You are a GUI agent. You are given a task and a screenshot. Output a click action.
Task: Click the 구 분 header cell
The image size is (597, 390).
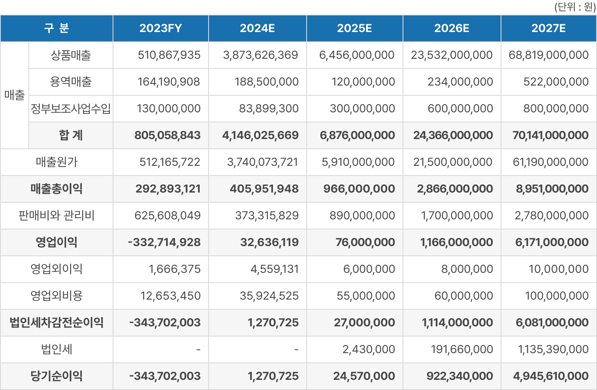(57, 28)
